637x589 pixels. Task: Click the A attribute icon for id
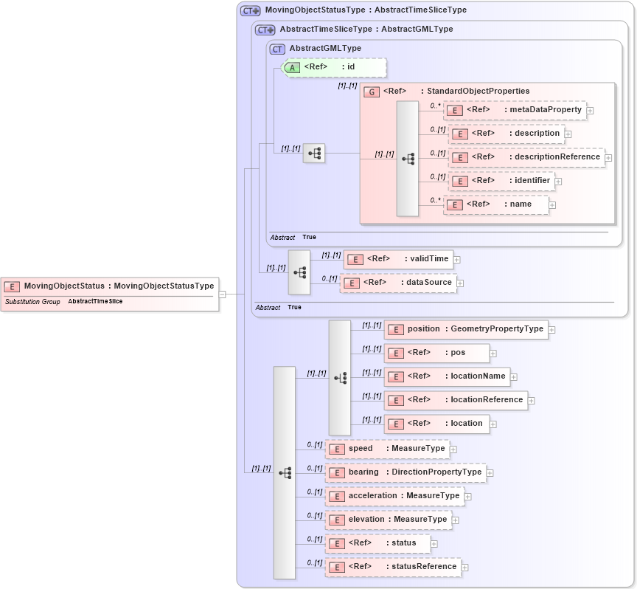292,68
